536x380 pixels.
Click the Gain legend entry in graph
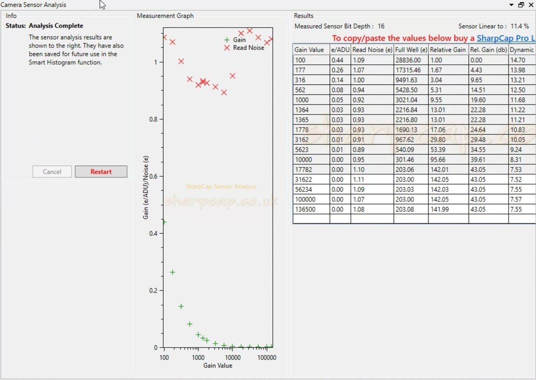(235, 40)
